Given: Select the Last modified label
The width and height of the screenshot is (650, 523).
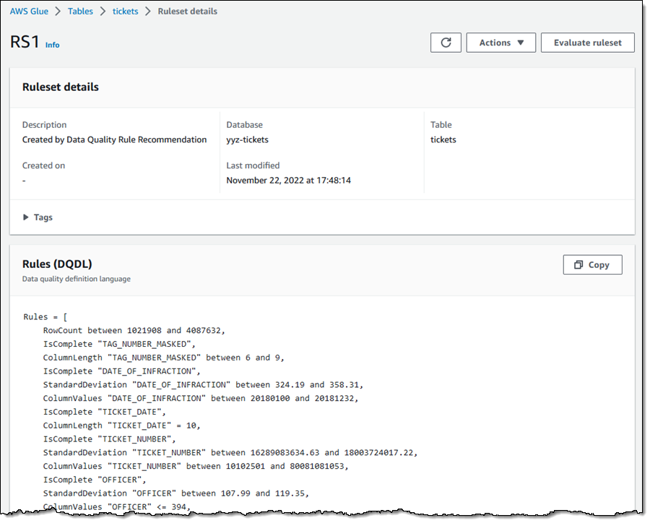Looking at the screenshot, I should [253, 165].
